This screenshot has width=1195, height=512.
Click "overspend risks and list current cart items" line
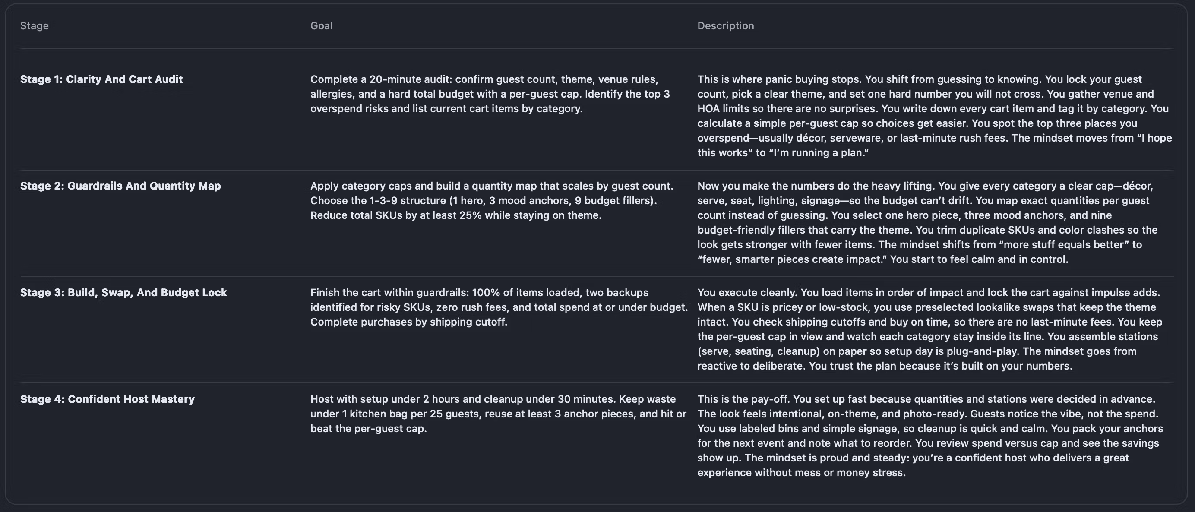tap(446, 109)
